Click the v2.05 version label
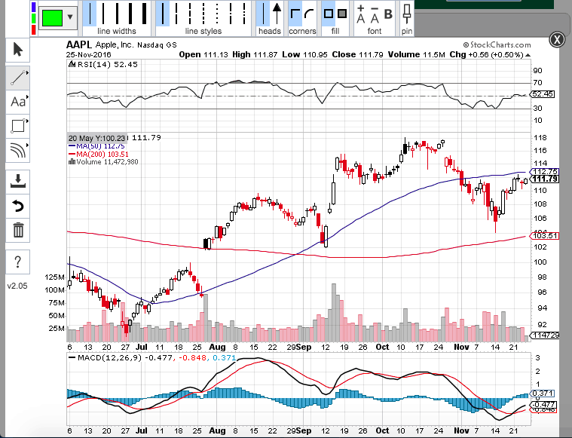572x438 pixels. pos(17,286)
